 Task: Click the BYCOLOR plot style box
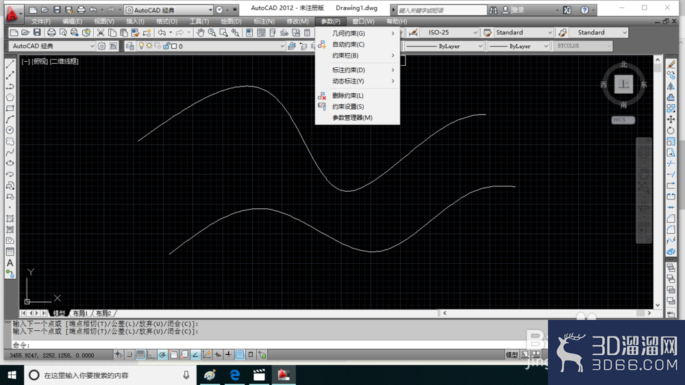(583, 46)
